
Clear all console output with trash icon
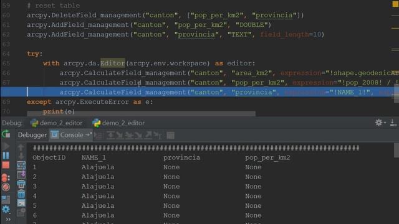click(21, 194)
